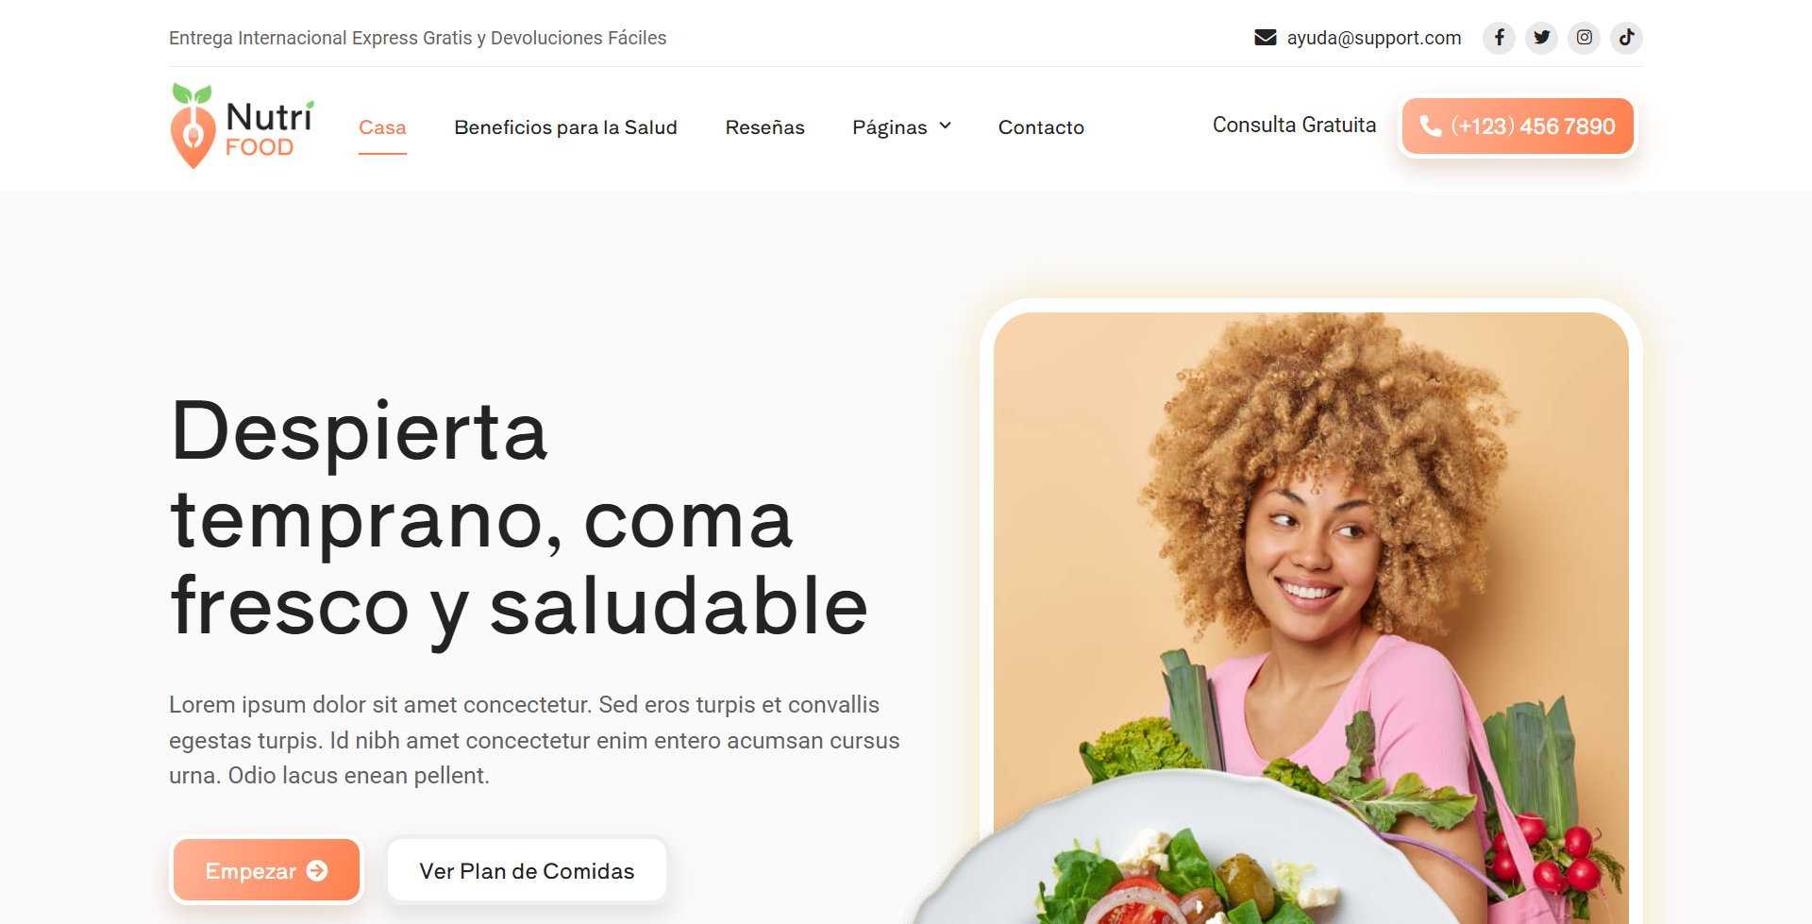Click the Despierta temprano headline text
This screenshot has height=924, width=1812.
pyautogui.click(x=519, y=518)
